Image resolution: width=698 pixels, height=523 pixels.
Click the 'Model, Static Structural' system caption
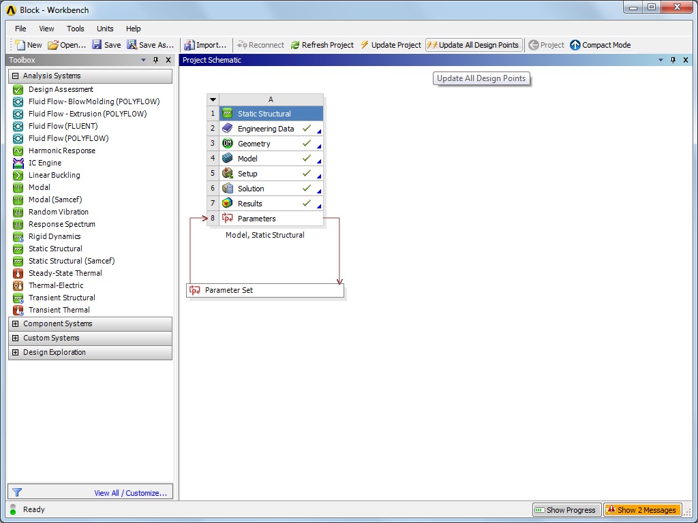pyautogui.click(x=265, y=235)
